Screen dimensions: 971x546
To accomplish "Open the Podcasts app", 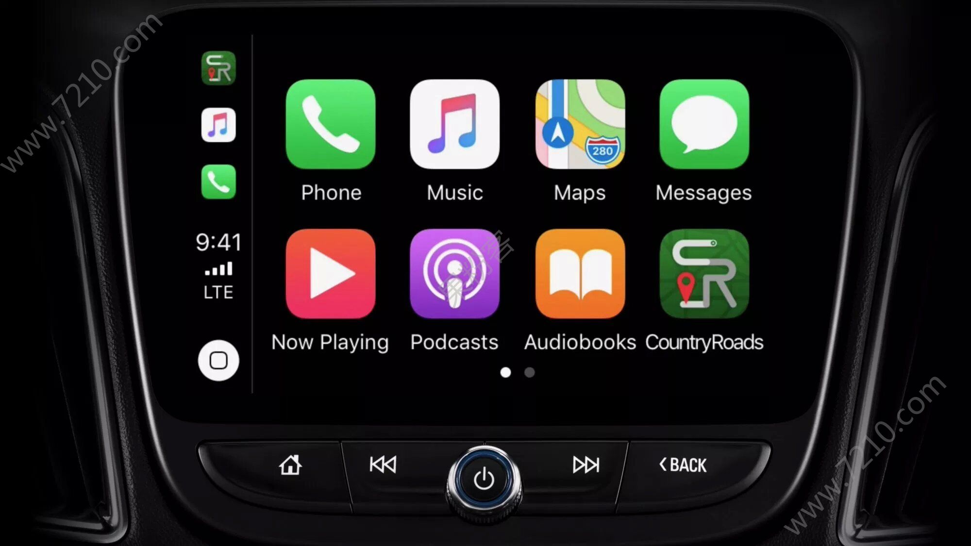I will [454, 274].
